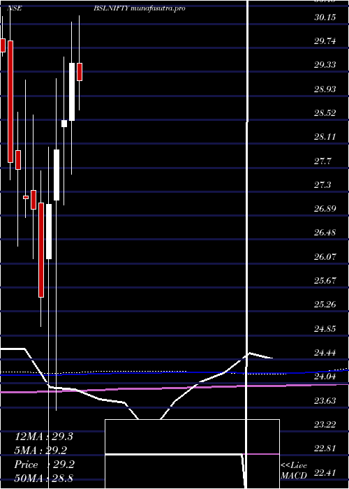The image size is (349, 489).
Task: Click the 50MA : 28.8 readout
Action: point(43,478)
